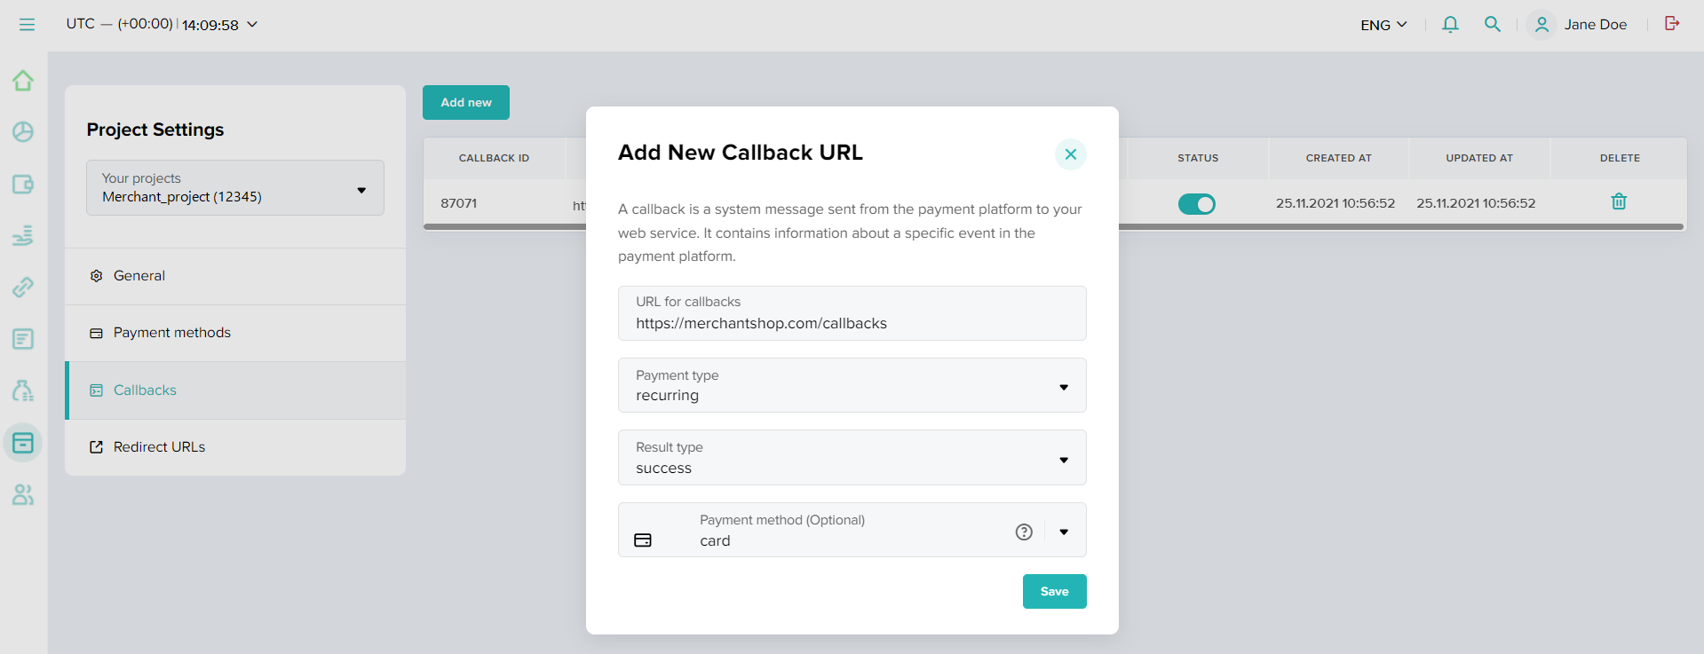Toggle status switch for callback 87071
The width and height of the screenshot is (1704, 654).
pyautogui.click(x=1196, y=204)
